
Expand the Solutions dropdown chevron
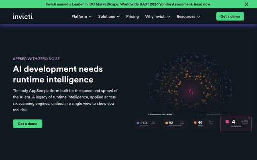[118, 17]
